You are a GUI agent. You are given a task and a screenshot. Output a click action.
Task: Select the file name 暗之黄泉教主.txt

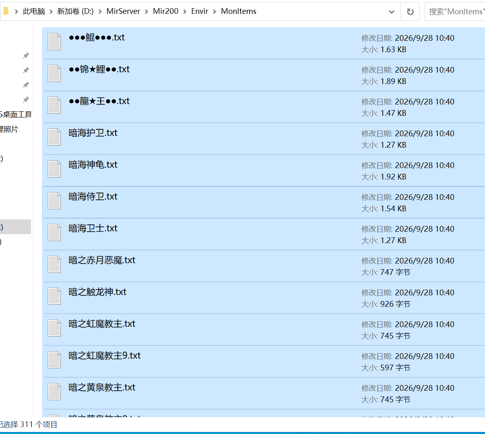click(102, 388)
